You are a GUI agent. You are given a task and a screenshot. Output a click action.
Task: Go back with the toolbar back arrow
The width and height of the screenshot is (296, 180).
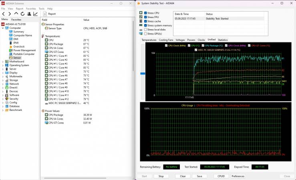[x=3, y=14]
